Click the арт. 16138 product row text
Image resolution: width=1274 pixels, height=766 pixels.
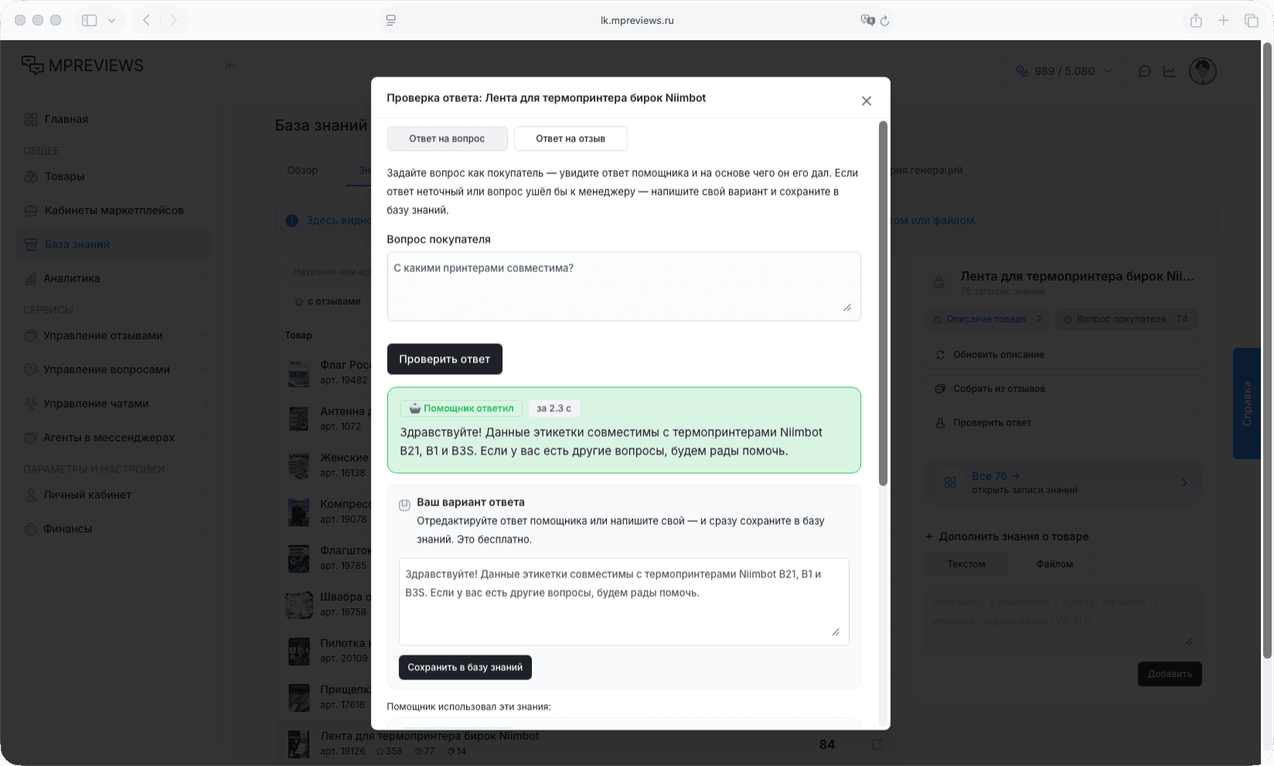342,473
